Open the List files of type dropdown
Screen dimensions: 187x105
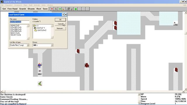pos(28,45)
